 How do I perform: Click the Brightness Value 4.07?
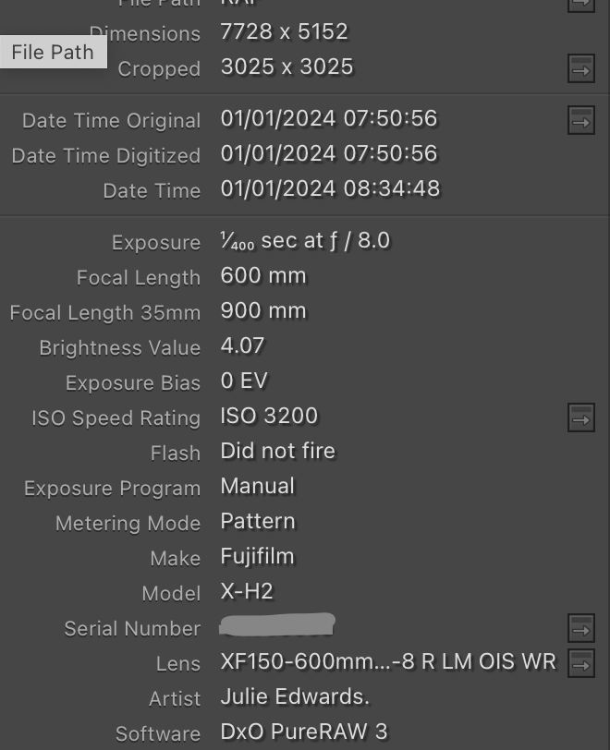242,346
